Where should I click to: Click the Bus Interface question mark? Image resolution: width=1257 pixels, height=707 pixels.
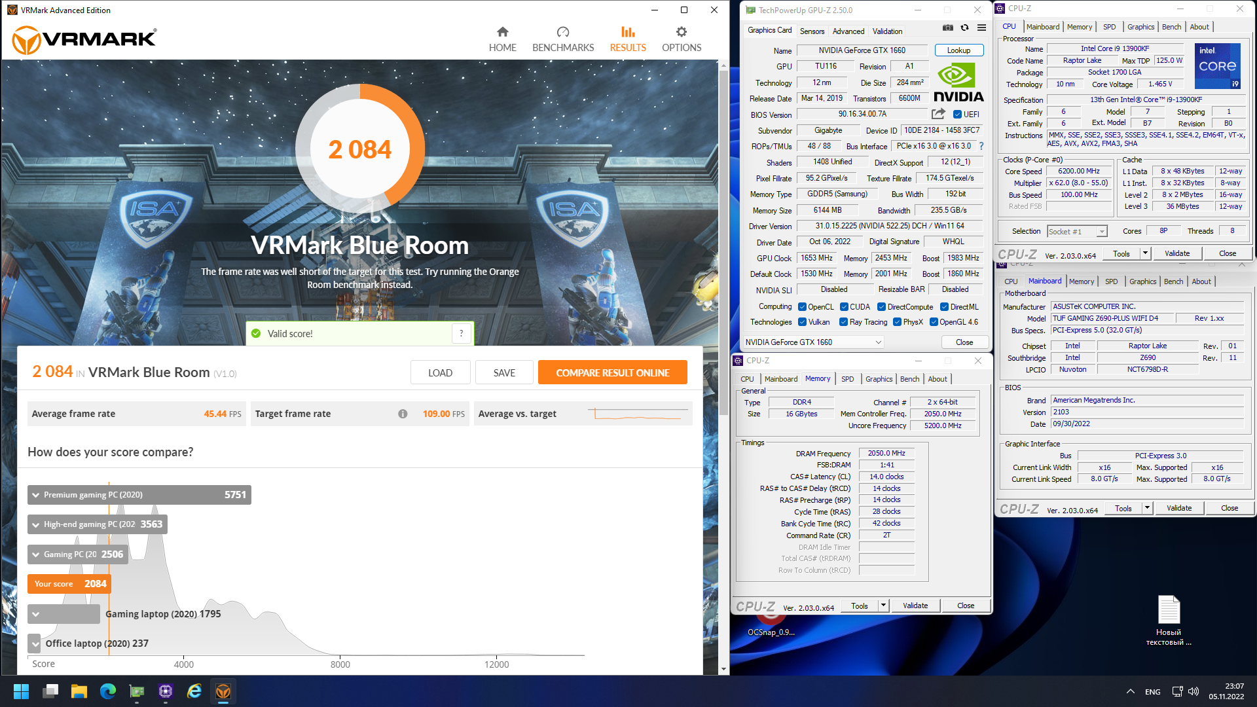981,146
